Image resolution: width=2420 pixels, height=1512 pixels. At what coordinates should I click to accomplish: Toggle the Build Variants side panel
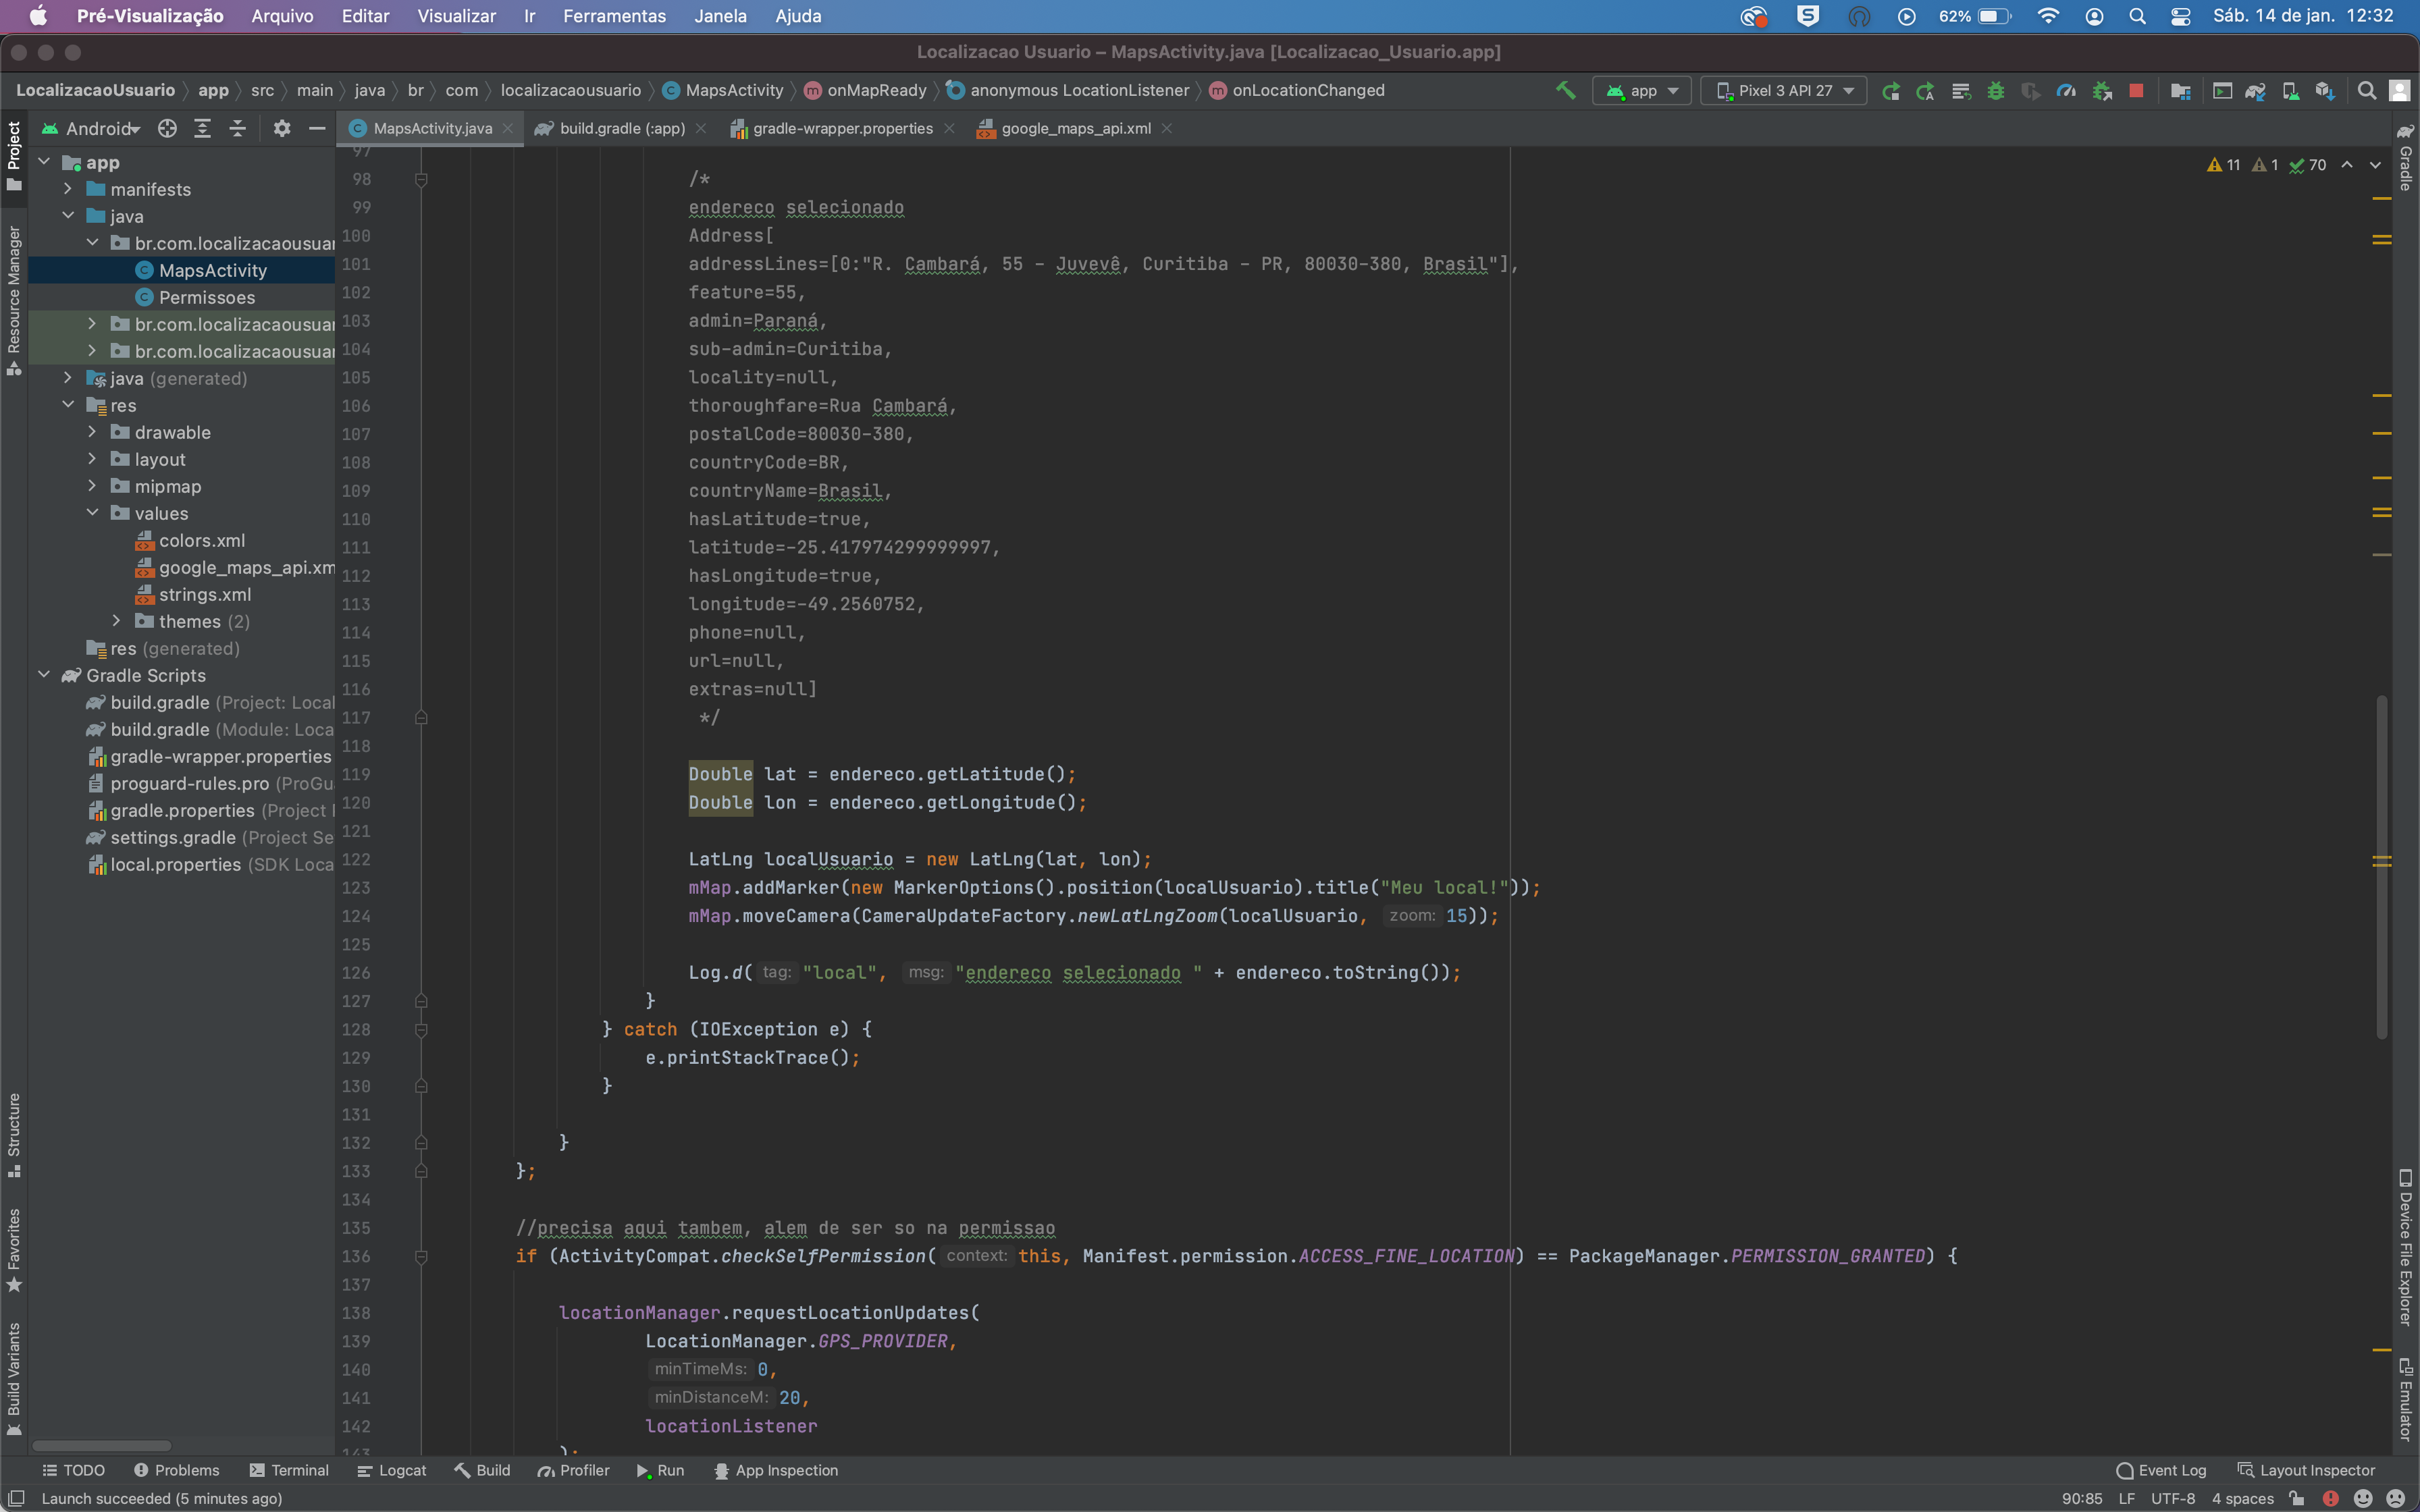pyautogui.click(x=14, y=1379)
